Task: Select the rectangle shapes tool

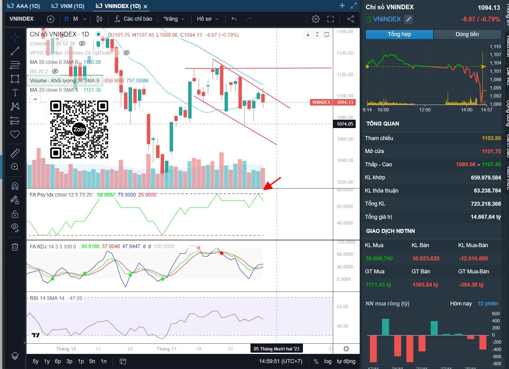Action: coord(15,79)
